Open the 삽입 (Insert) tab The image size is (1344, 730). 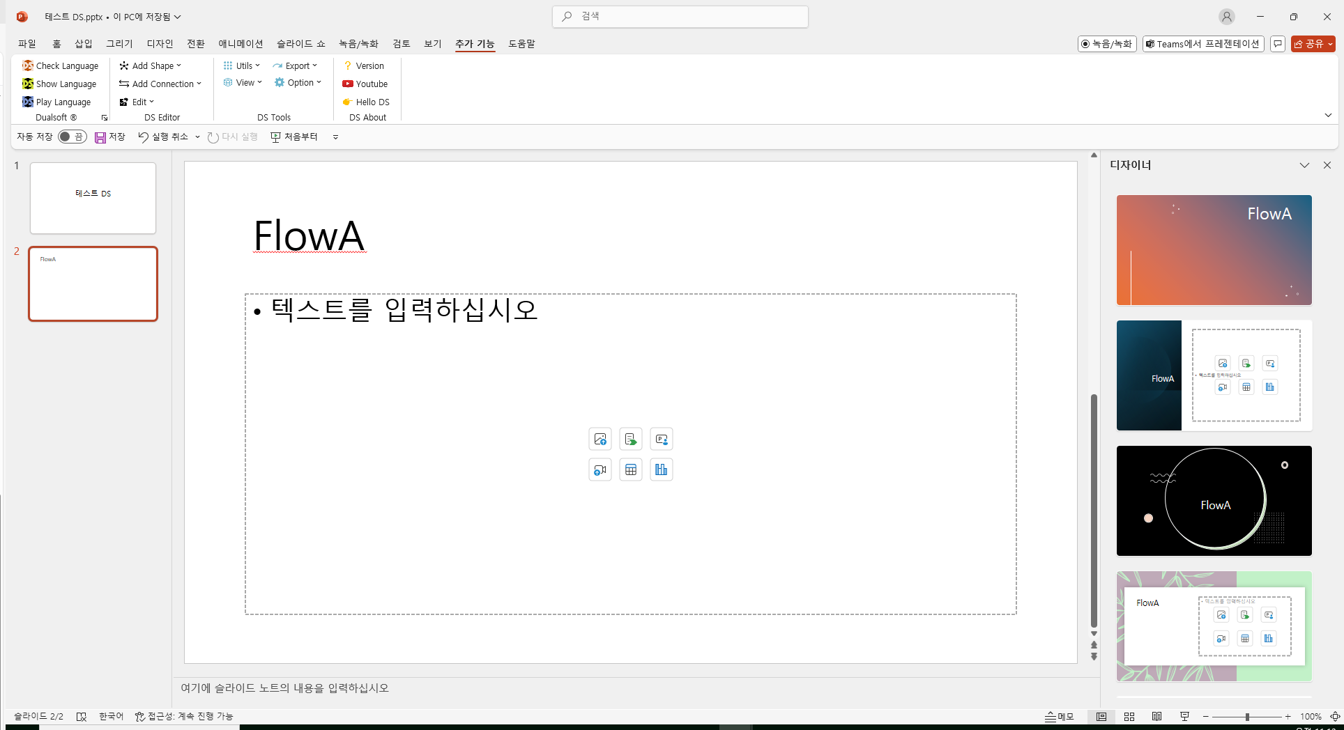click(x=84, y=44)
